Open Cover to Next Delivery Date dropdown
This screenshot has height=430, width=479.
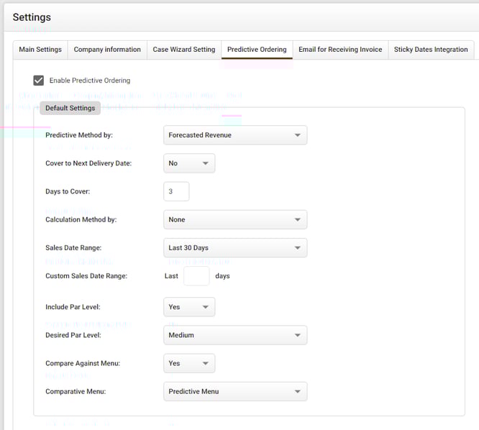tap(188, 164)
